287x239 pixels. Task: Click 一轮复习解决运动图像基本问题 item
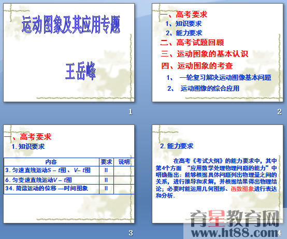[225, 77]
